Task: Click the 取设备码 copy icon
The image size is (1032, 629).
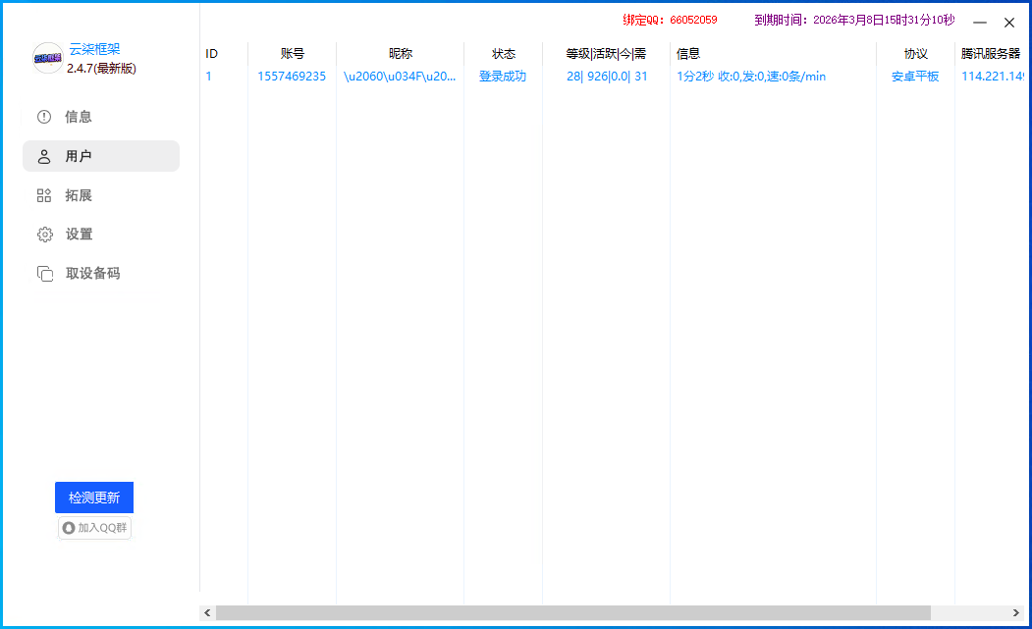Action: 44,274
